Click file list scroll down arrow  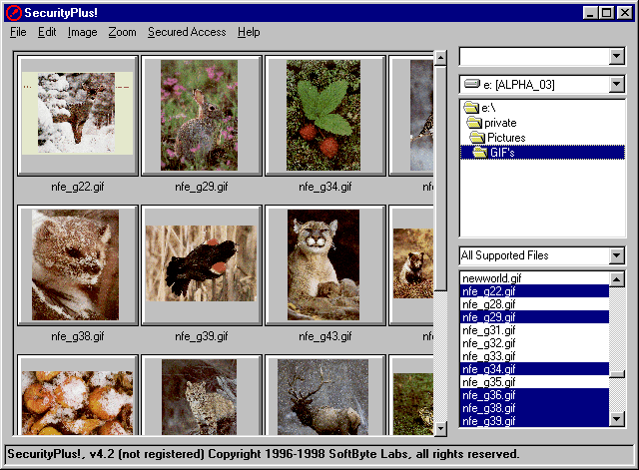[x=617, y=419]
